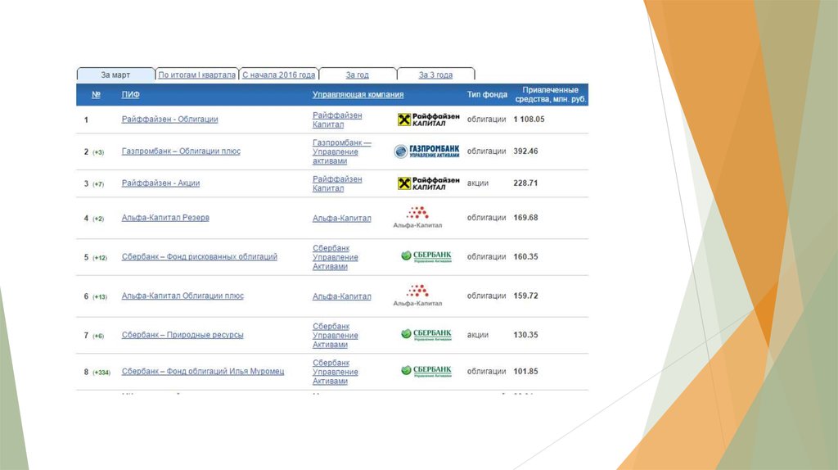Click fund type акции in row 7
838x470 pixels.
[x=478, y=335]
